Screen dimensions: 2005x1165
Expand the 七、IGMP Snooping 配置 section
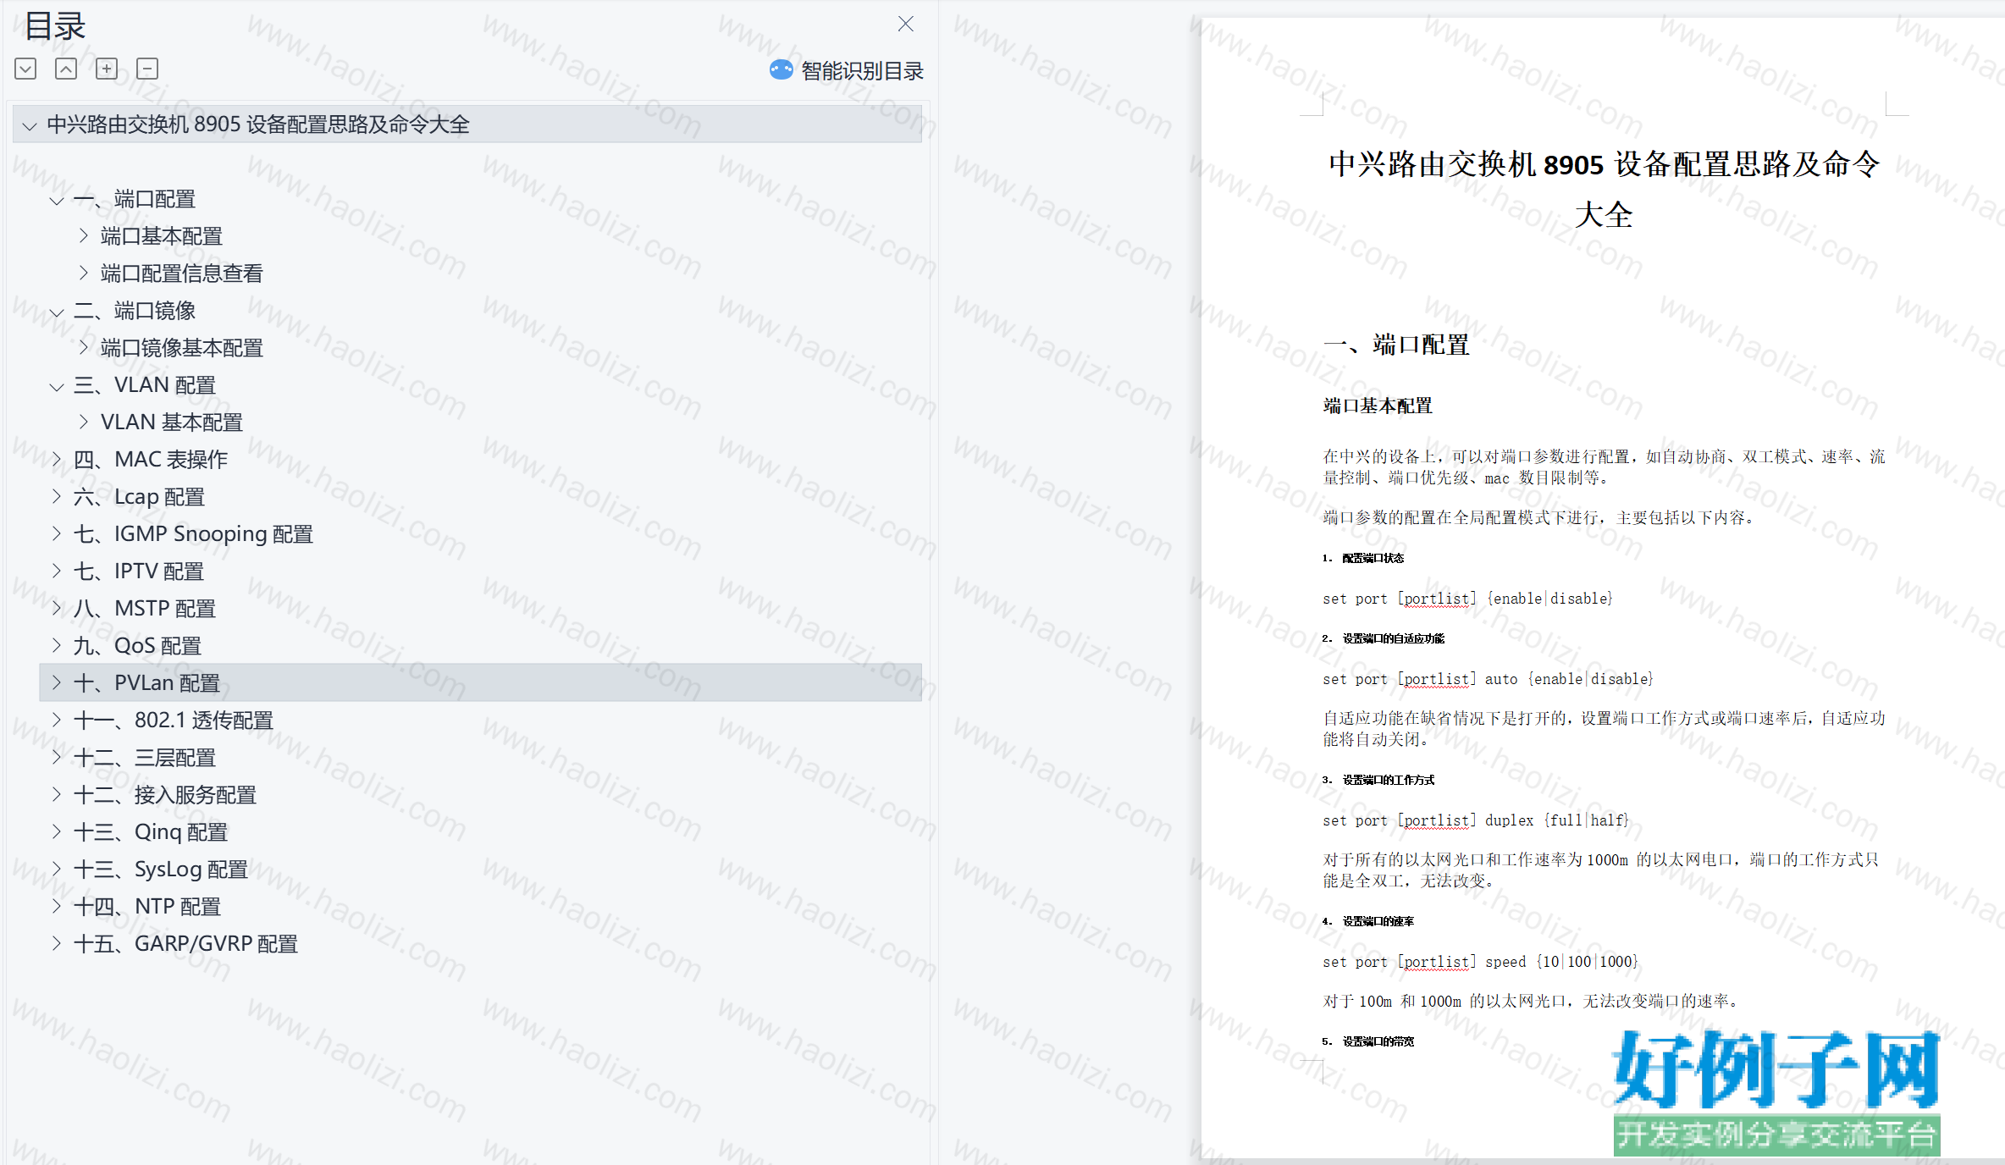pos(57,534)
